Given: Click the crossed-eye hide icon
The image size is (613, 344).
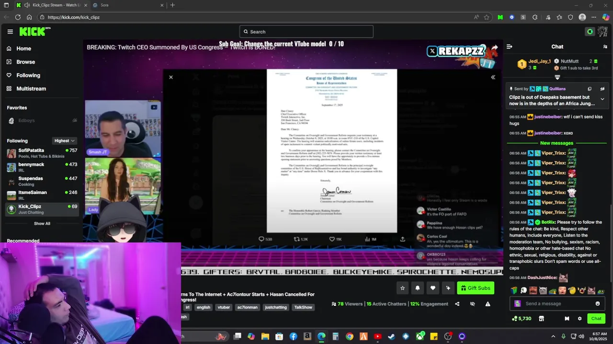Looking at the screenshot, I should coord(472,304).
